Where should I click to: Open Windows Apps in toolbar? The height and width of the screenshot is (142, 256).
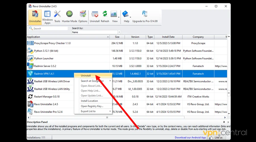(x=47, y=17)
